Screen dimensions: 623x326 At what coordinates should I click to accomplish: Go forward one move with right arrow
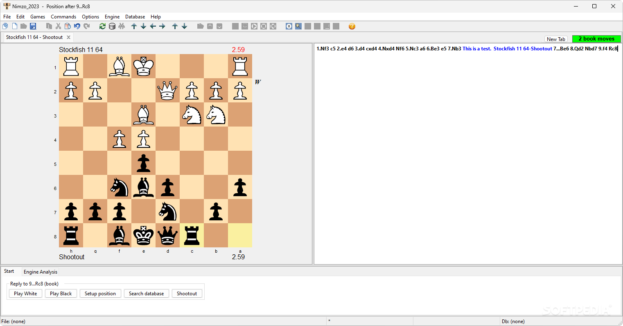pyautogui.click(x=162, y=26)
